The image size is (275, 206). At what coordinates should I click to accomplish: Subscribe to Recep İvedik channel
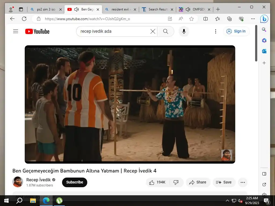(75, 182)
